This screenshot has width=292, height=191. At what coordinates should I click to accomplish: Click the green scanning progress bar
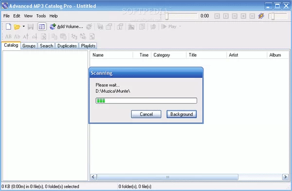pos(146,101)
